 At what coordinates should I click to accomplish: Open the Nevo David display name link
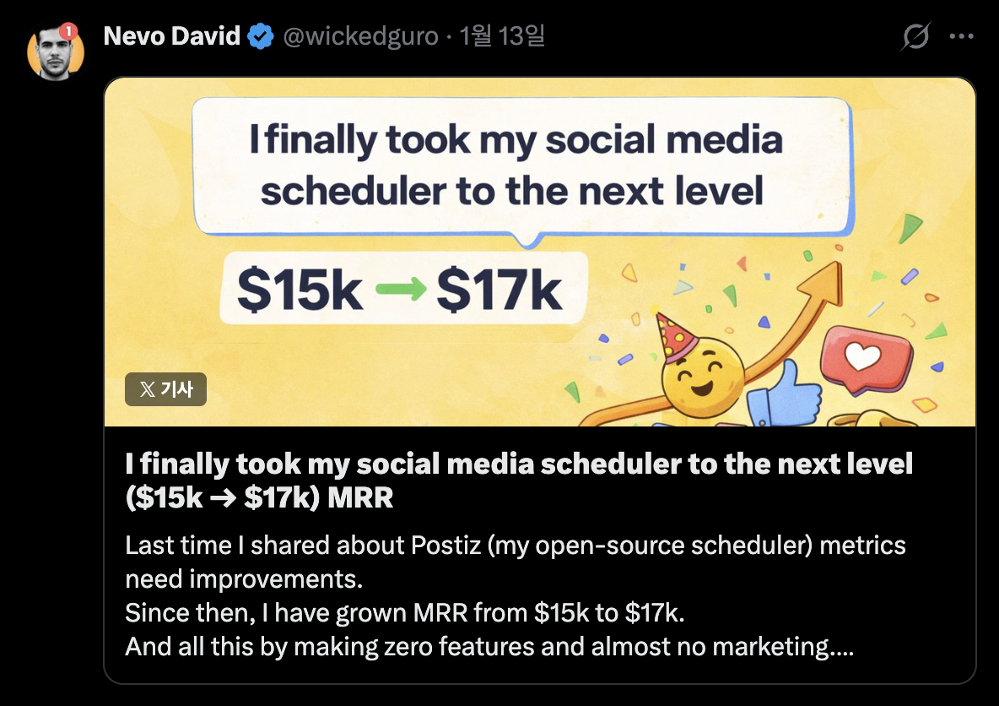[x=172, y=37]
